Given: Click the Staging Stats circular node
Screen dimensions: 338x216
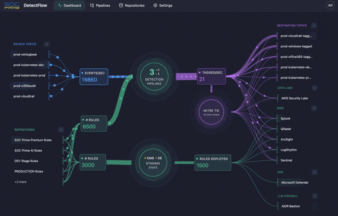Looking at the screenshot, I should coord(153,162).
